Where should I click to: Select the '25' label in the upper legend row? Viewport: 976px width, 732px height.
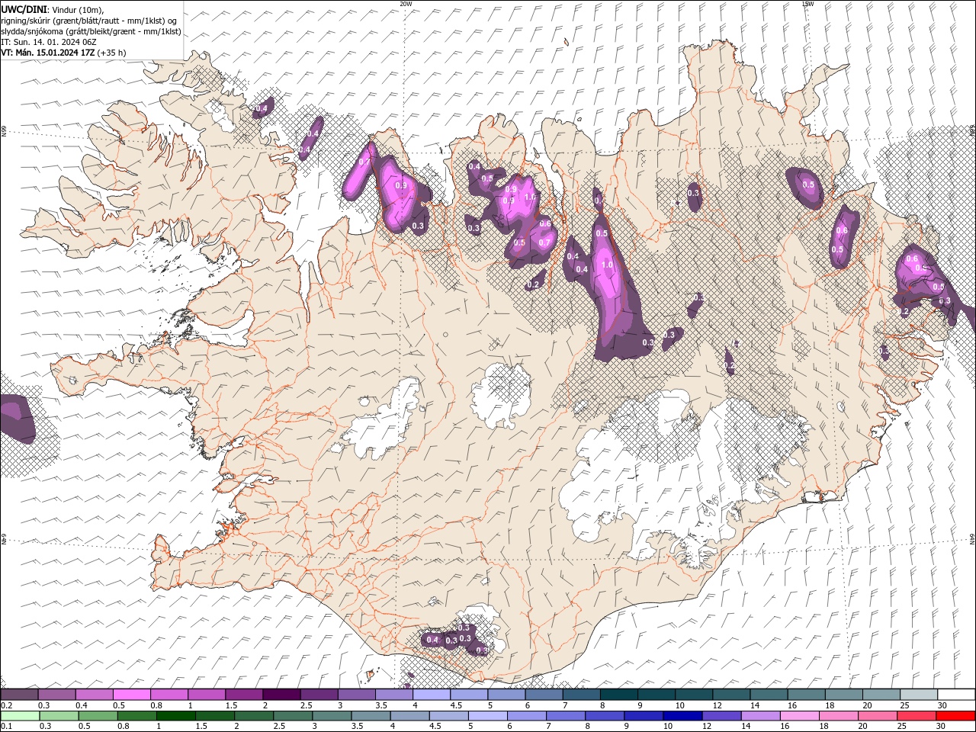(x=904, y=705)
